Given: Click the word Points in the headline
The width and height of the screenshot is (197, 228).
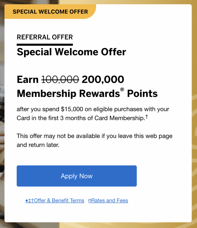Looking at the screenshot, I should [142, 94].
